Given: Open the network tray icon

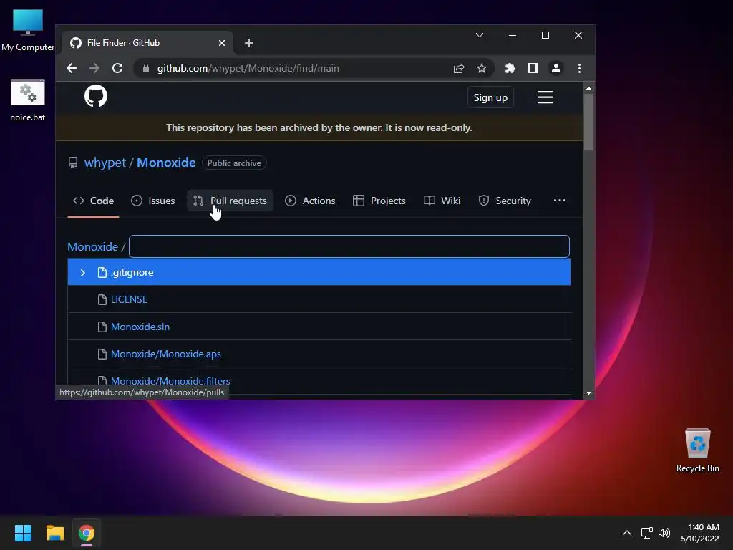Looking at the screenshot, I should 647,533.
